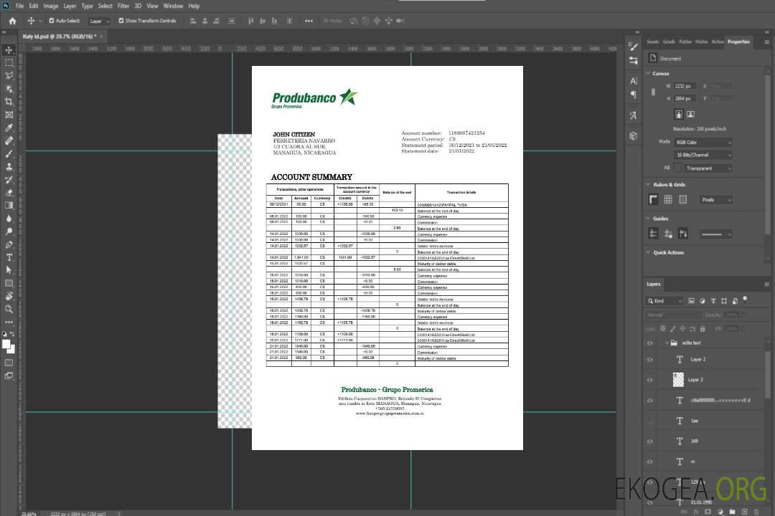Screen dimensions: 775x516
Task: Set canvas to landscape orientation
Action: (x=690, y=114)
